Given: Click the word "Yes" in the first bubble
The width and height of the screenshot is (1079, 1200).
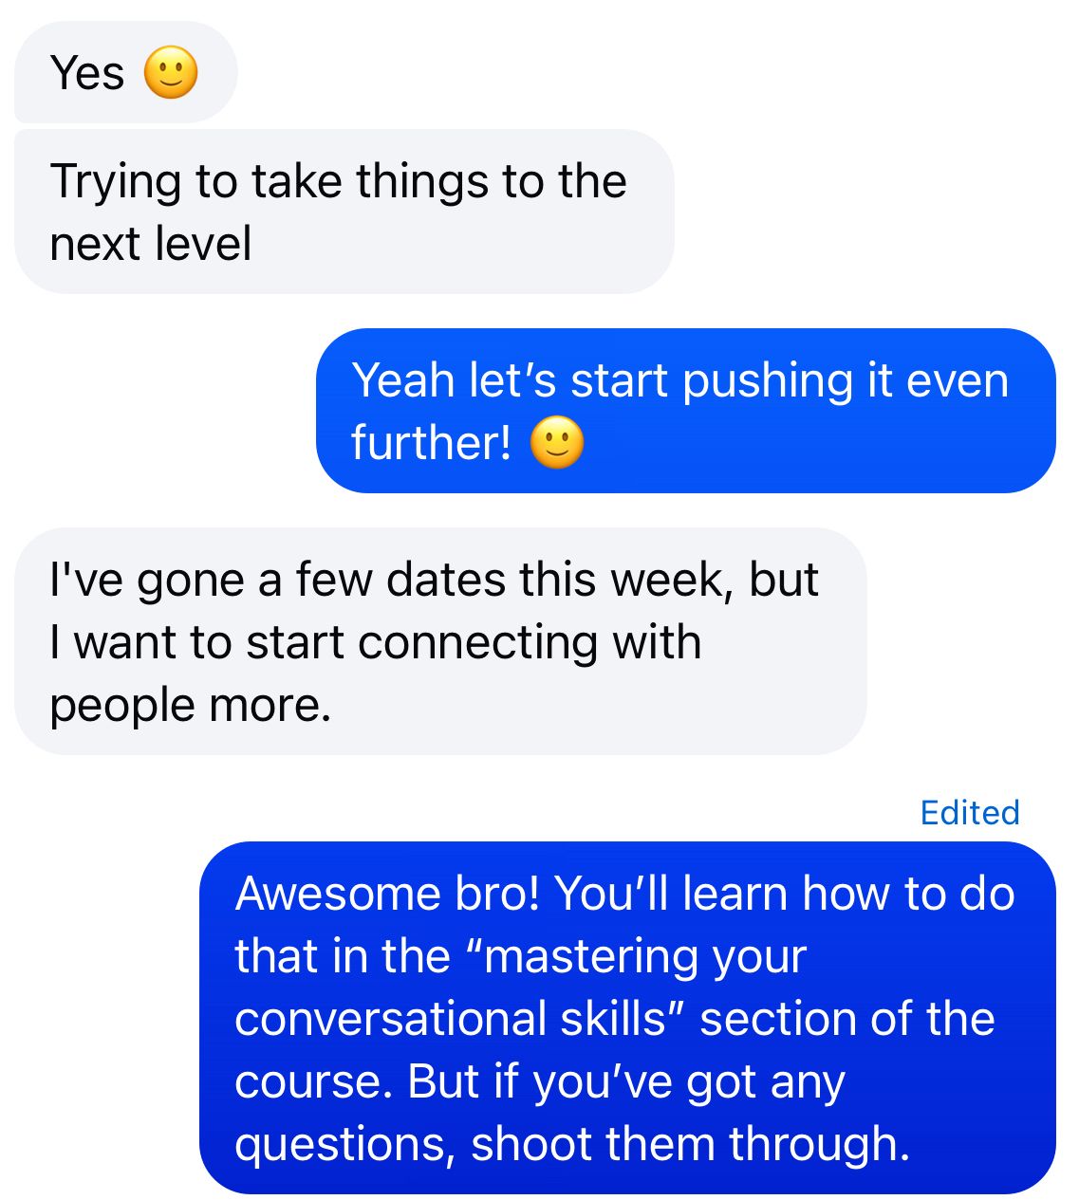Looking at the screenshot, I should 87,73.
